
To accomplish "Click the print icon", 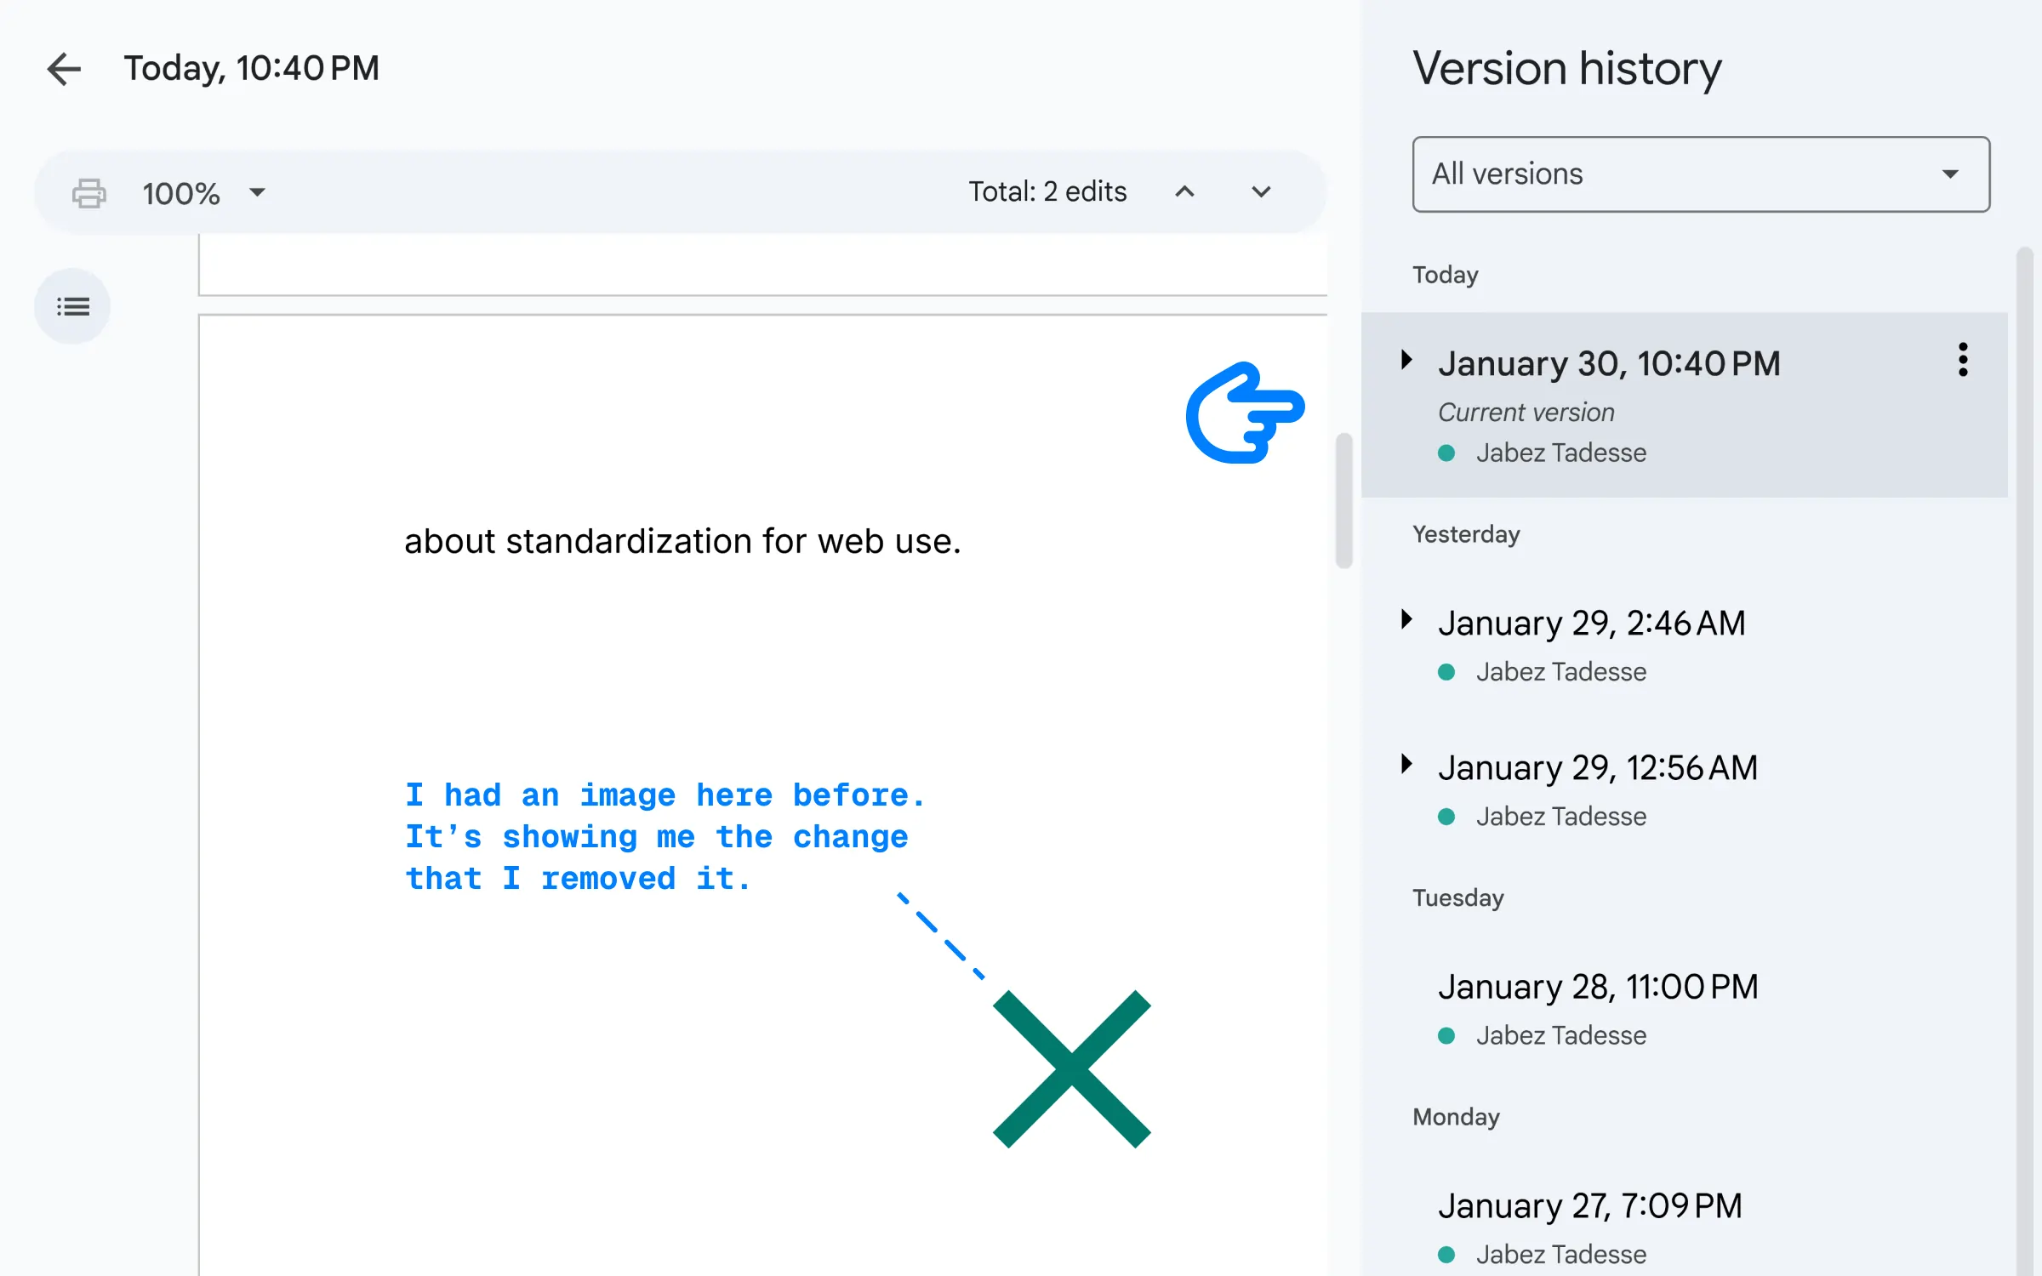I will tap(89, 193).
